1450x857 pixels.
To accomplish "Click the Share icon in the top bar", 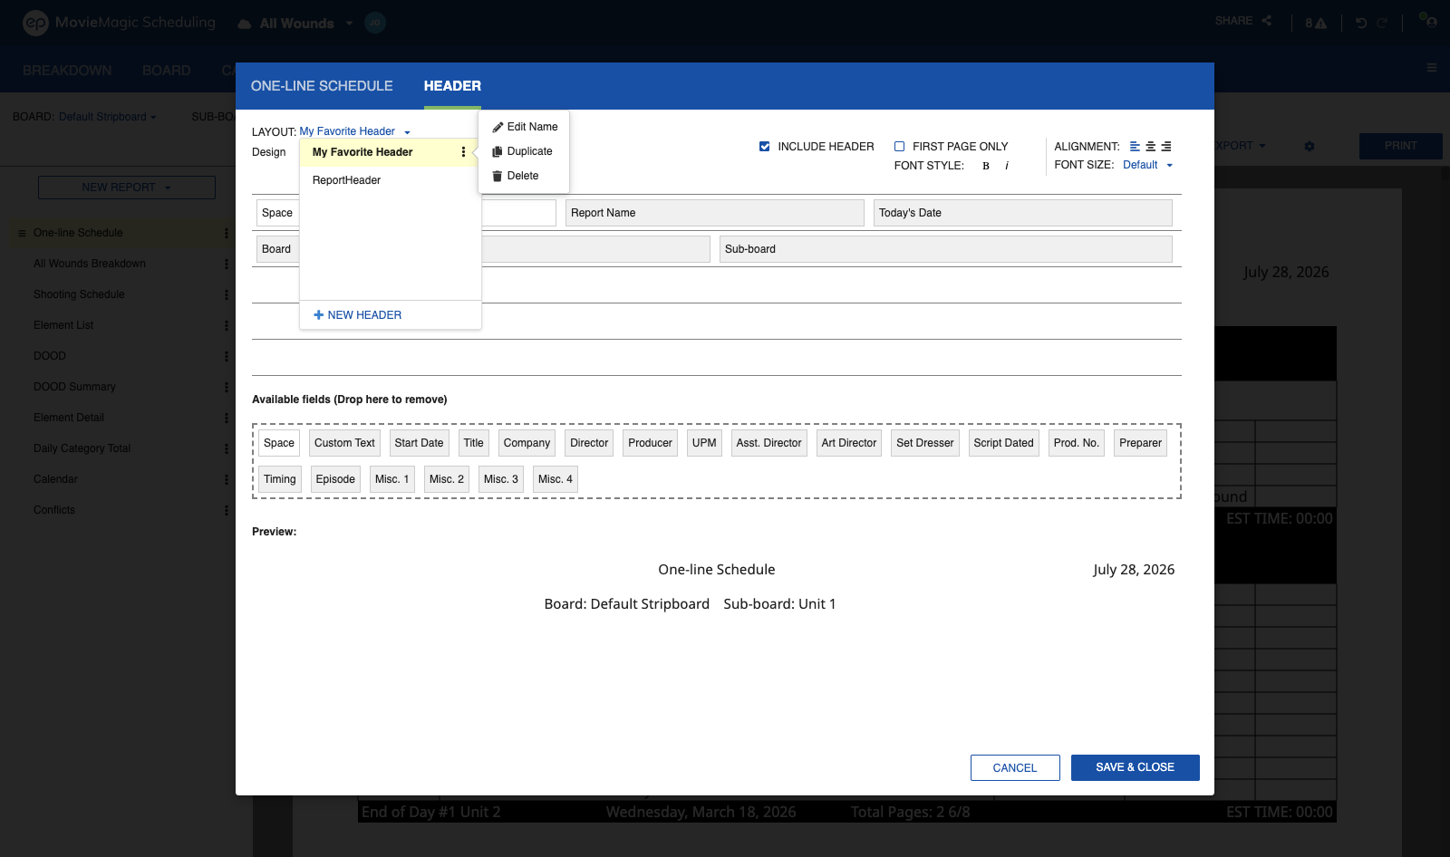I will tap(1267, 21).
